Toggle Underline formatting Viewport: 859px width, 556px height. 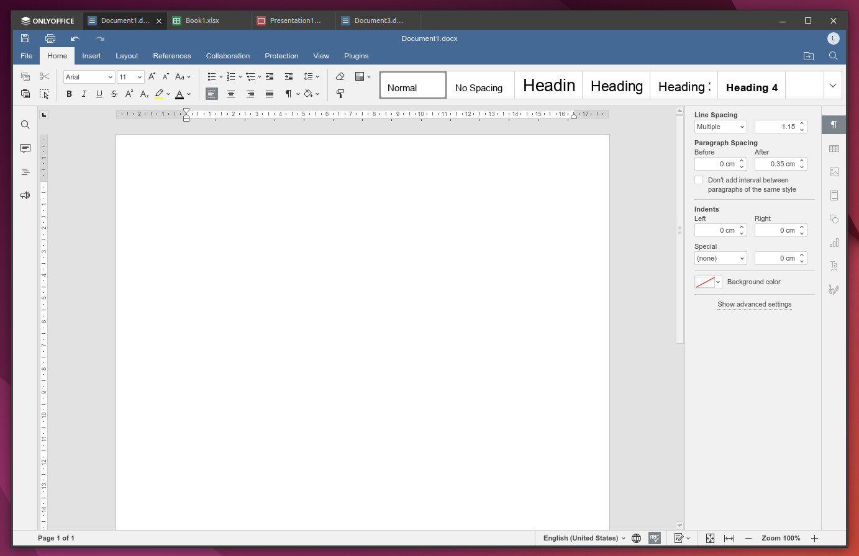pyautogui.click(x=99, y=94)
